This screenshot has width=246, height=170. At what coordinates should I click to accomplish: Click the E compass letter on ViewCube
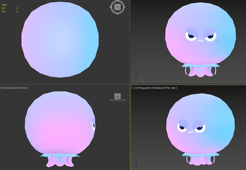click(125, 7)
